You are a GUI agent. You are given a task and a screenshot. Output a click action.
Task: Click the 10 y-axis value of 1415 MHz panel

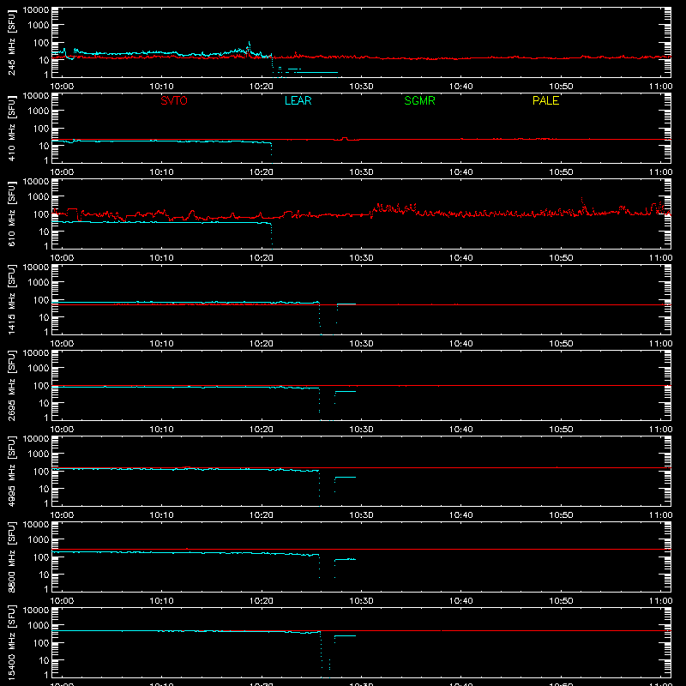[x=44, y=317]
